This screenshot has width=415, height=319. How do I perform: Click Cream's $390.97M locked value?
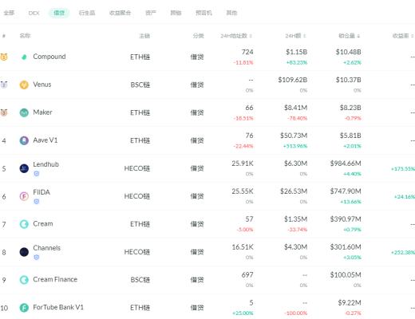(346, 219)
